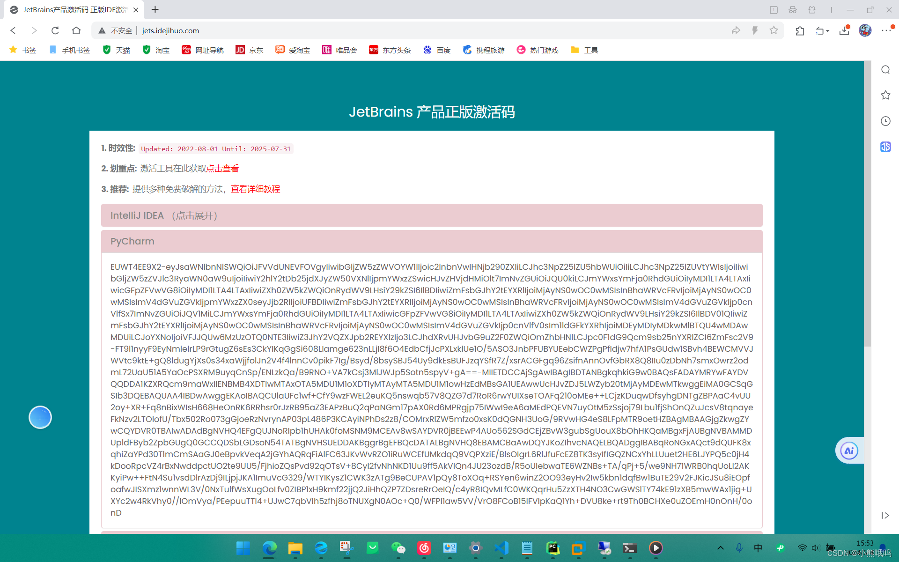Viewport: 899px width, 562px height.
Task: Open the 网址导航 bookmark
Action: [x=203, y=50]
